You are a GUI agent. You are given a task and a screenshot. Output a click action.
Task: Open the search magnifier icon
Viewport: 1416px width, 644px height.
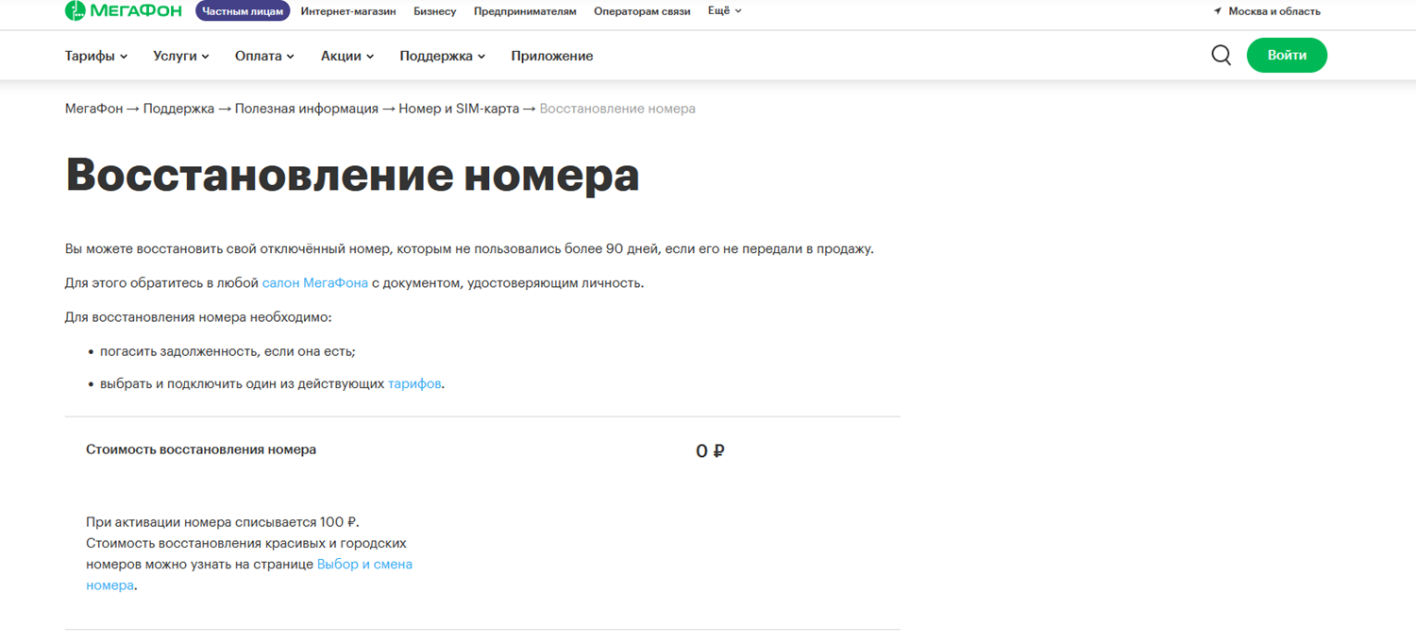click(x=1221, y=56)
